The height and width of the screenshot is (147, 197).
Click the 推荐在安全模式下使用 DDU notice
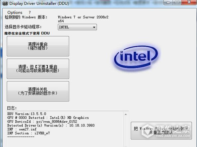coord(27,33)
